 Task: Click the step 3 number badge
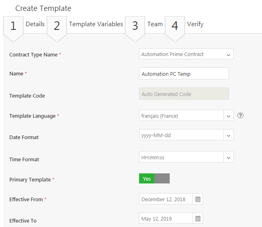coord(135,26)
